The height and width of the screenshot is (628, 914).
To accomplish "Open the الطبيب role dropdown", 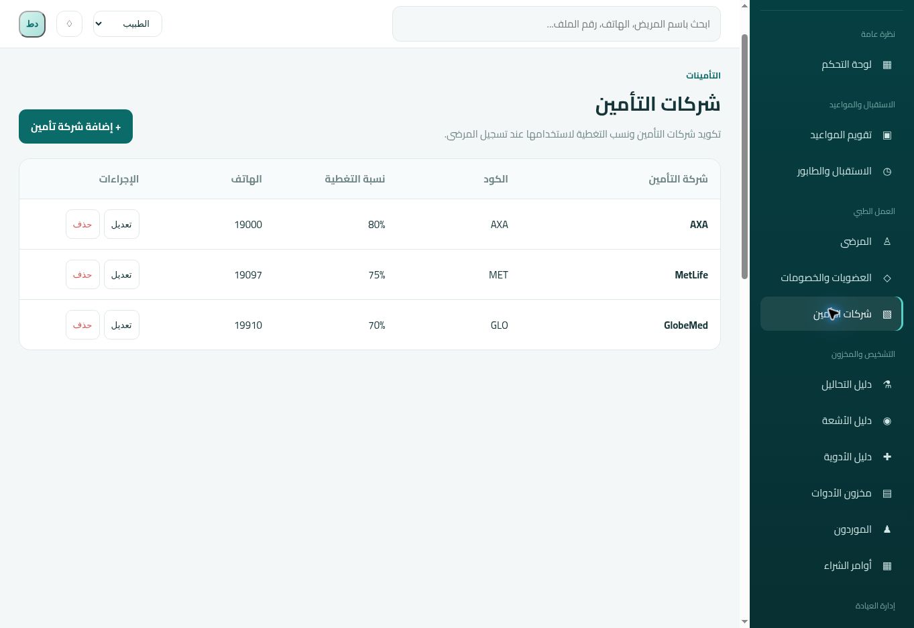I will [x=127, y=24].
